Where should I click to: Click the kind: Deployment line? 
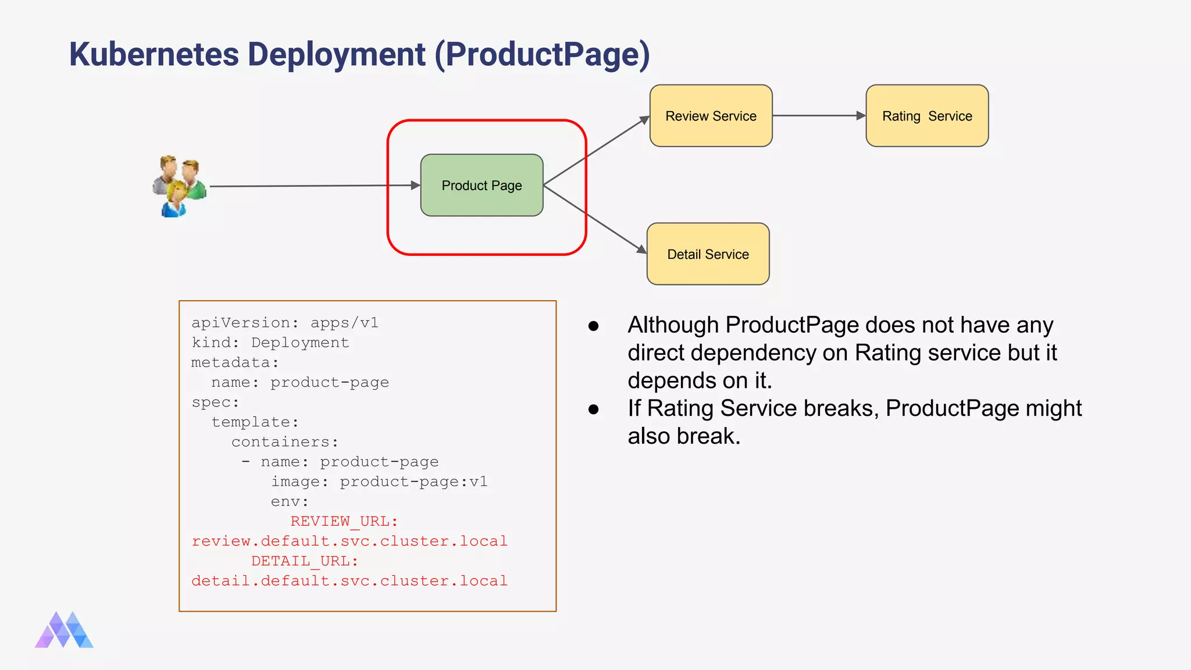point(270,343)
